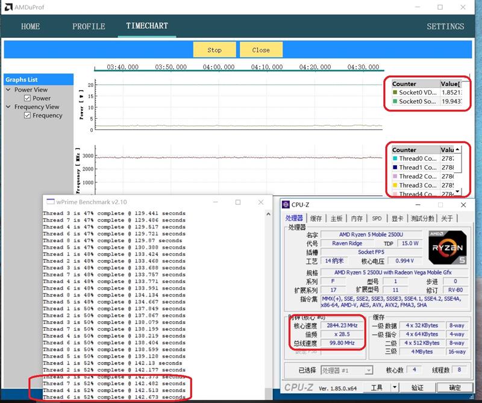The height and width of the screenshot is (403, 482).
Task: Minimize the wPrime Benchmark window
Action: coord(216,202)
